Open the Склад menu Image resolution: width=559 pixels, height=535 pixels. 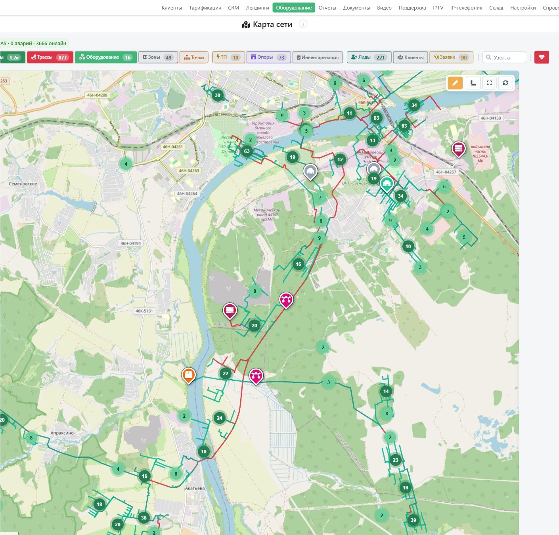(x=496, y=8)
